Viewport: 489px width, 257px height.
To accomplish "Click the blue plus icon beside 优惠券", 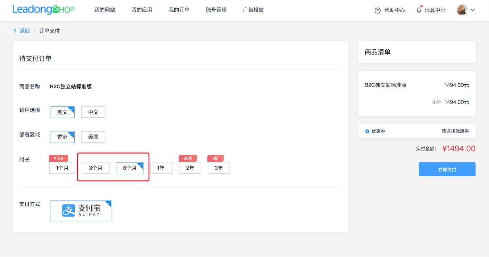I will pos(368,131).
